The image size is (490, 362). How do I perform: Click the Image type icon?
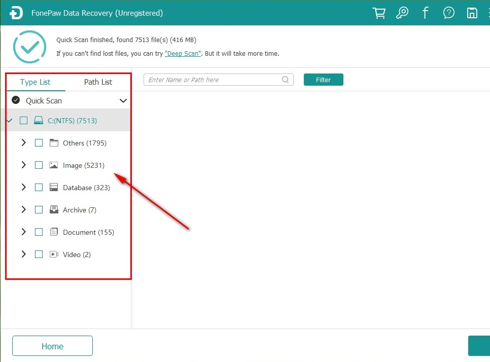(x=53, y=165)
